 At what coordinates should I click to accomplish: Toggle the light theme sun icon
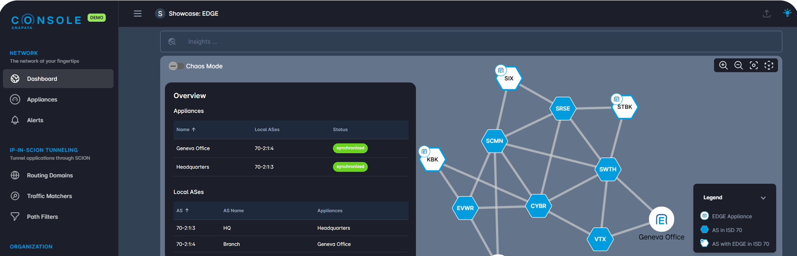[x=787, y=13]
